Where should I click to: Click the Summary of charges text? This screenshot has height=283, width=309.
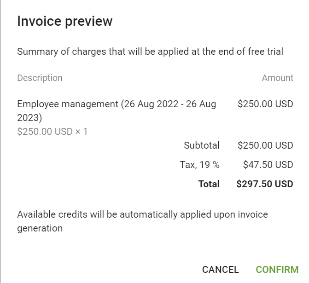(x=150, y=52)
